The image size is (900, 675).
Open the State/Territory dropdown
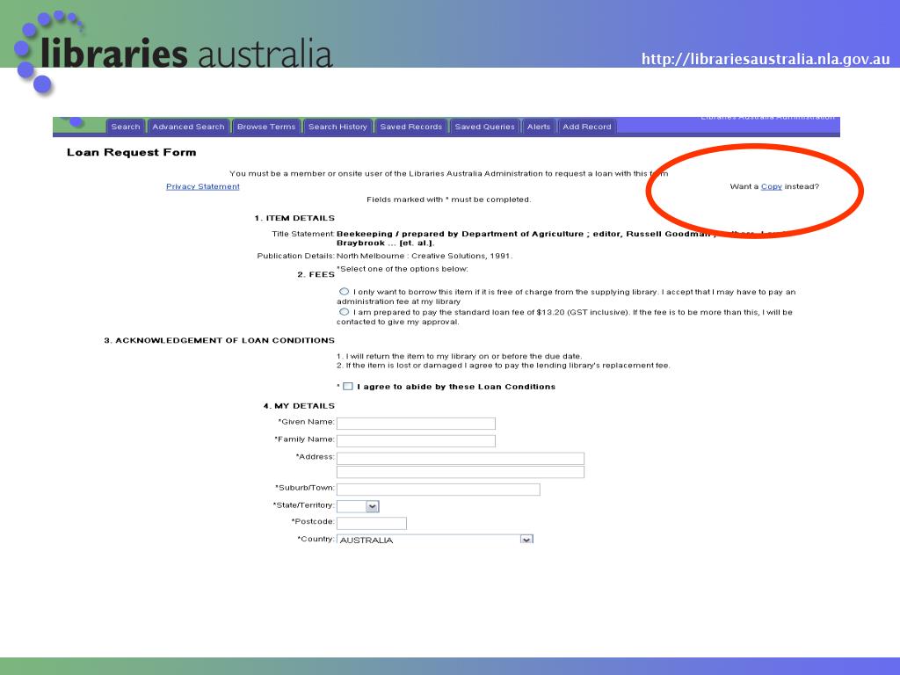(x=359, y=506)
